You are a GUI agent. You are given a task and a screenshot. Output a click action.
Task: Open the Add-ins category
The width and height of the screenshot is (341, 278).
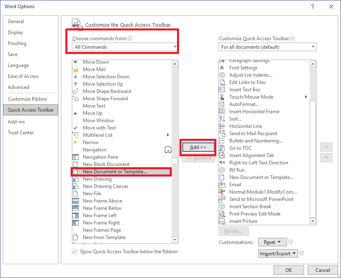click(x=16, y=122)
